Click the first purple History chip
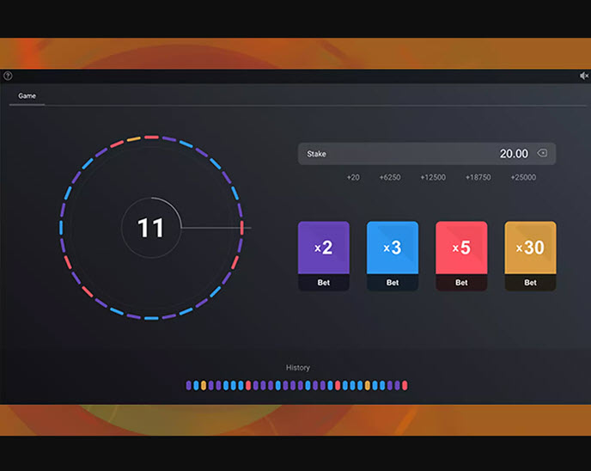This screenshot has height=471, width=591. click(189, 385)
